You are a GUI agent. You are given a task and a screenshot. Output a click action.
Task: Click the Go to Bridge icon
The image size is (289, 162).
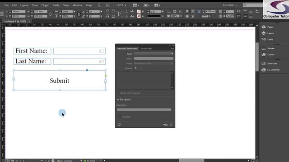(100, 5)
